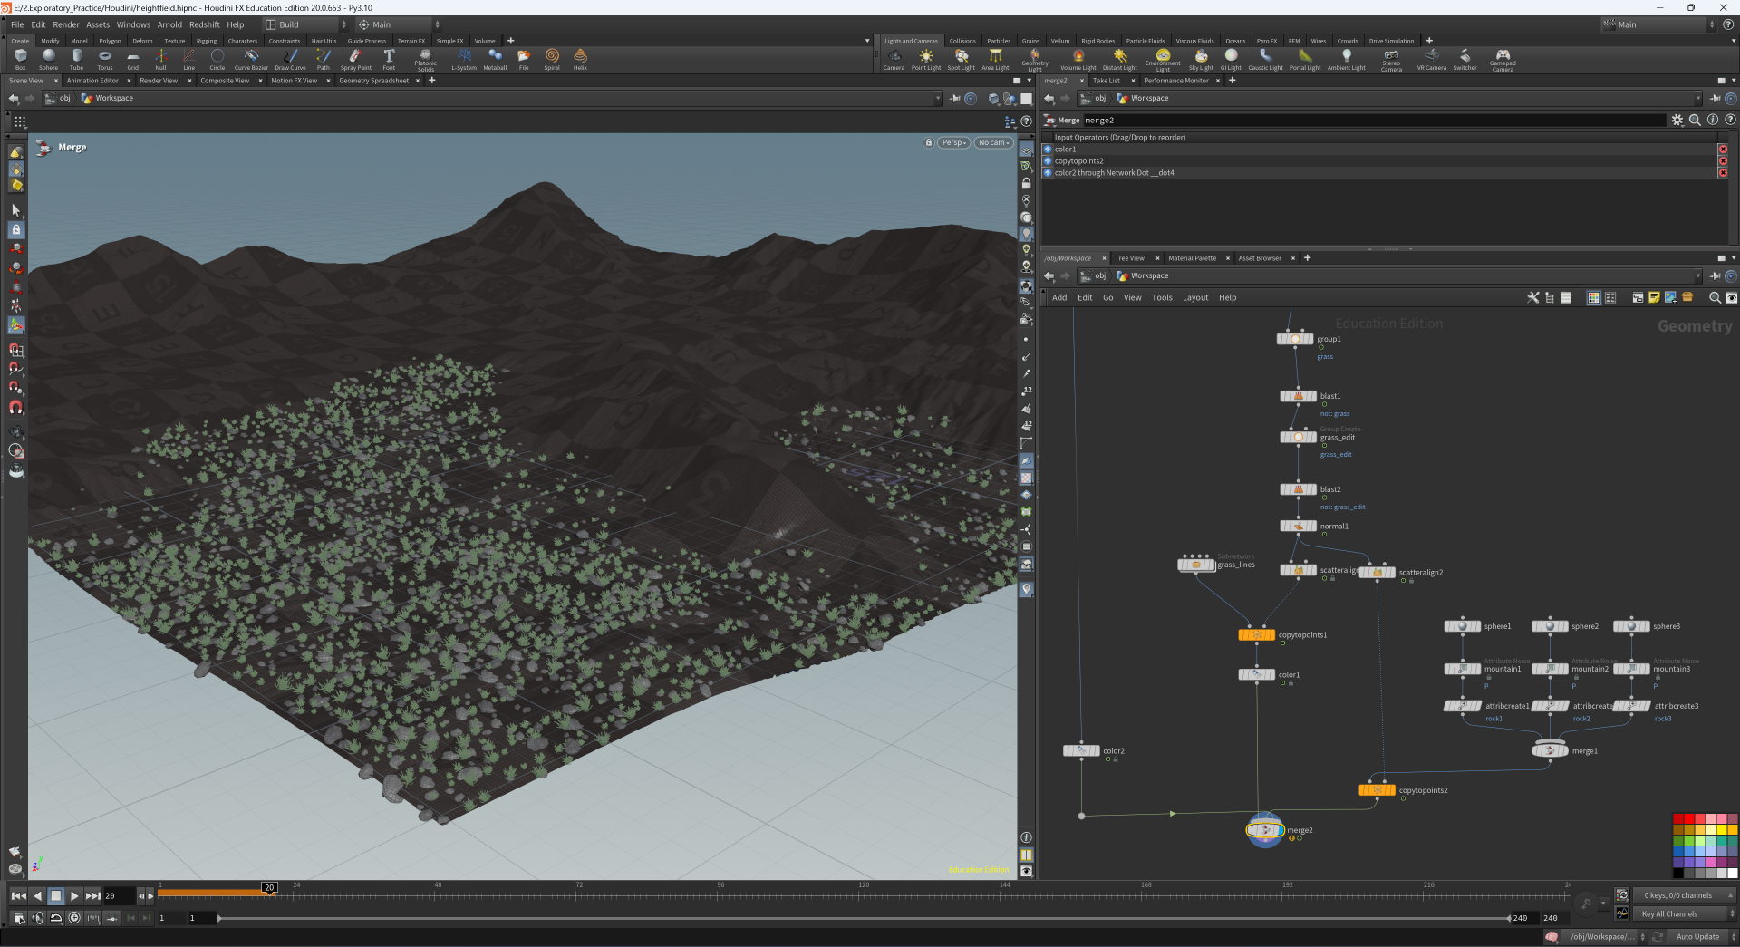Image resolution: width=1740 pixels, height=947 pixels.
Task: Select the Spot Light tool
Action: [x=961, y=59]
